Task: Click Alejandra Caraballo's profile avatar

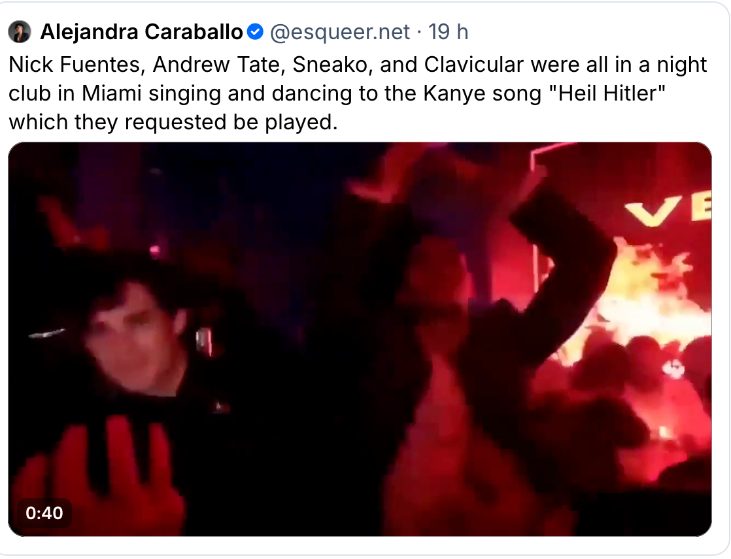Action: pyautogui.click(x=20, y=31)
